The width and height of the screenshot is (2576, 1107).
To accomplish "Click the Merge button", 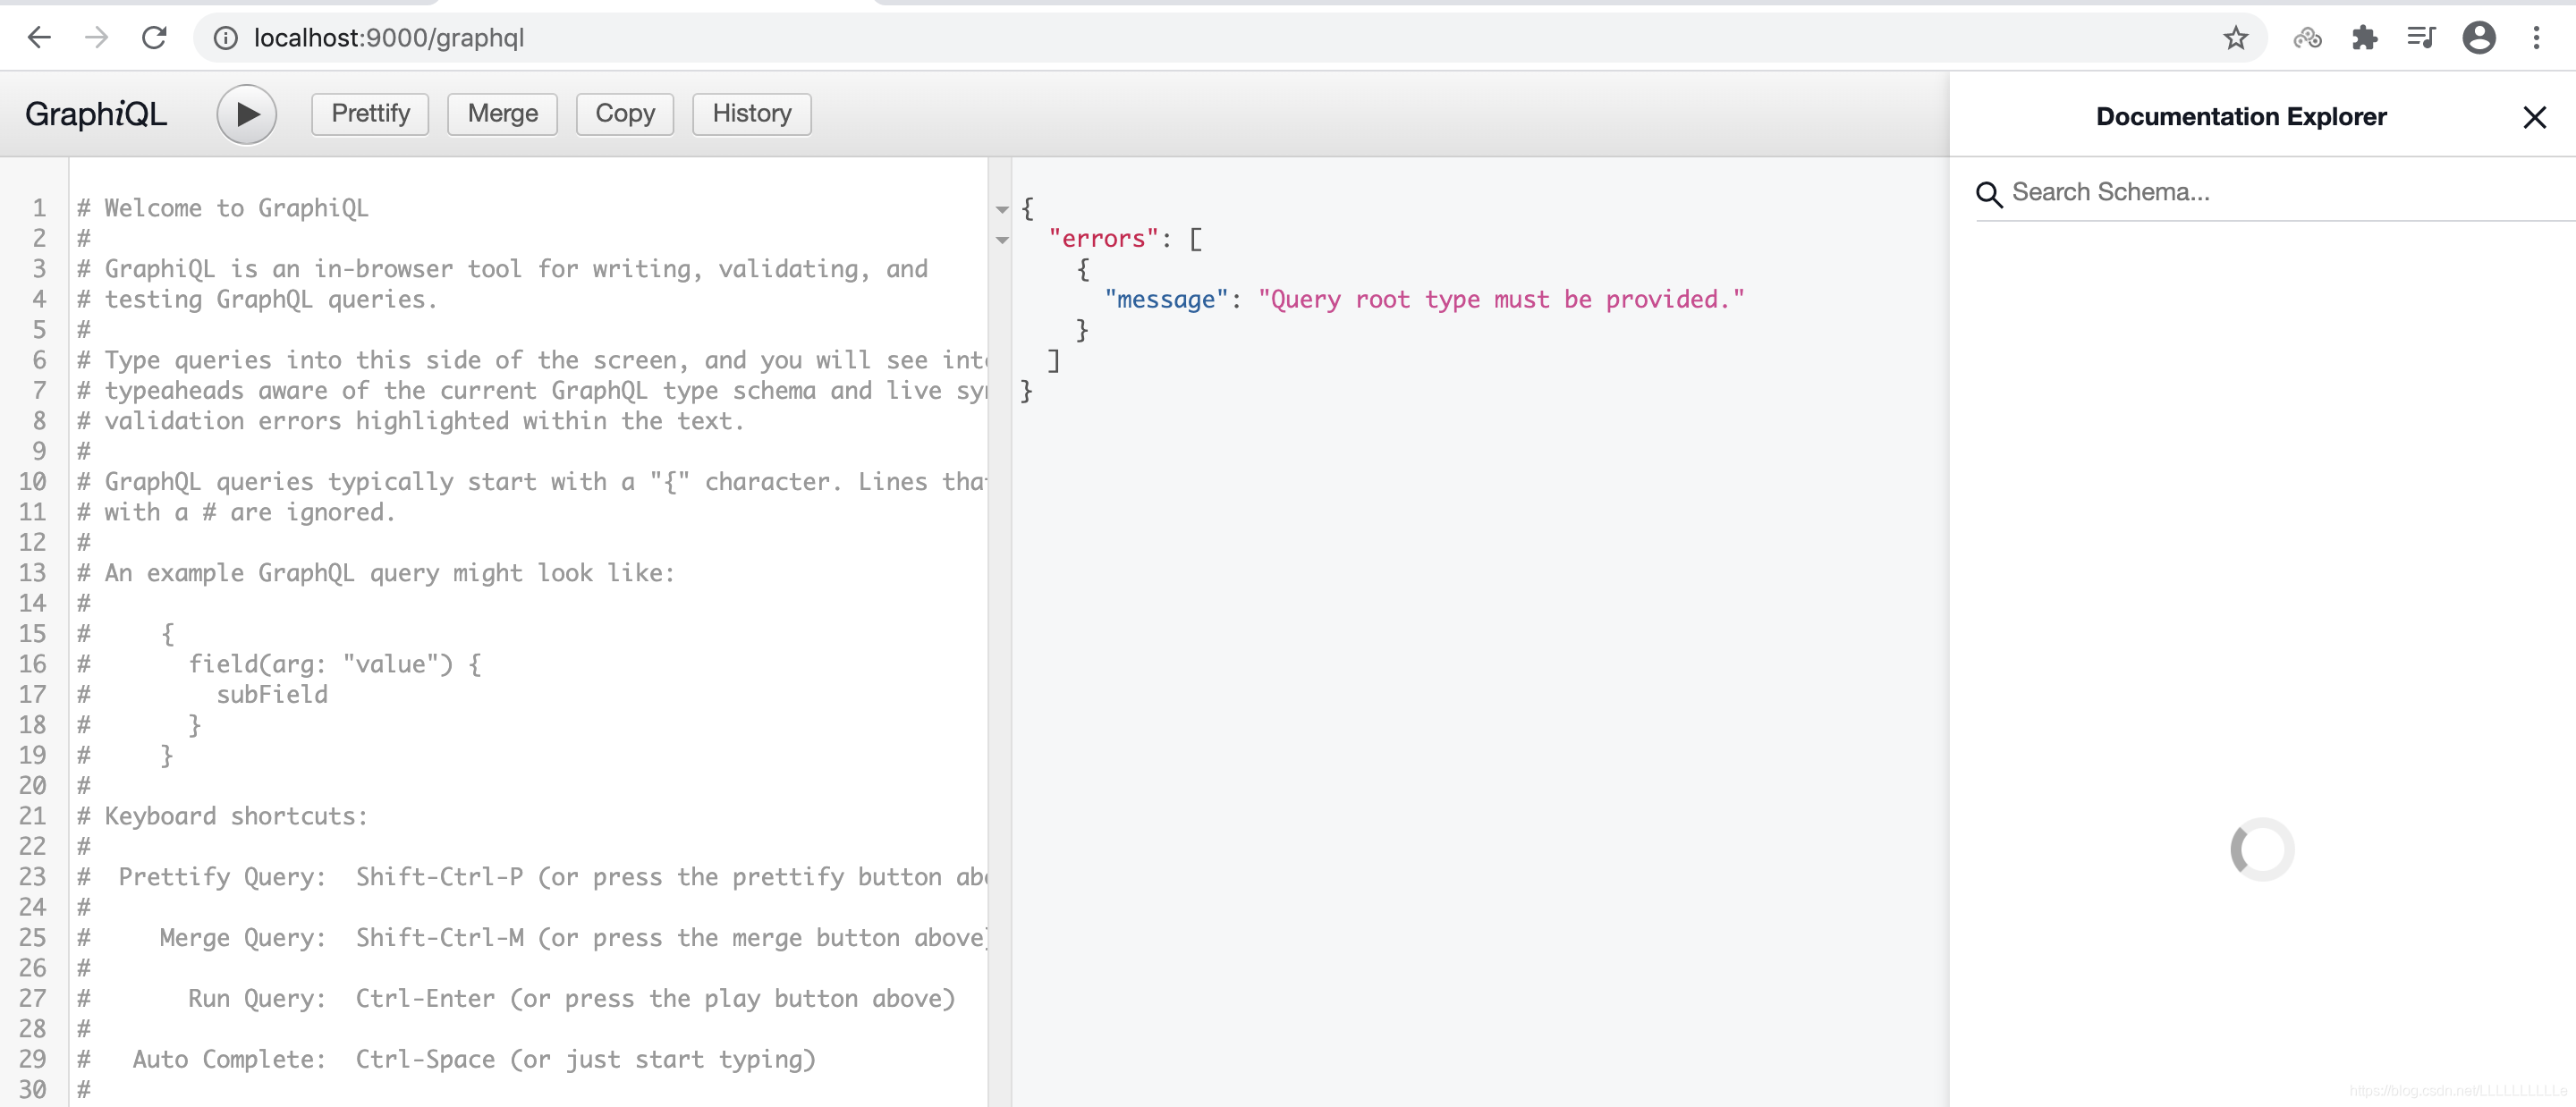I will coord(502,113).
